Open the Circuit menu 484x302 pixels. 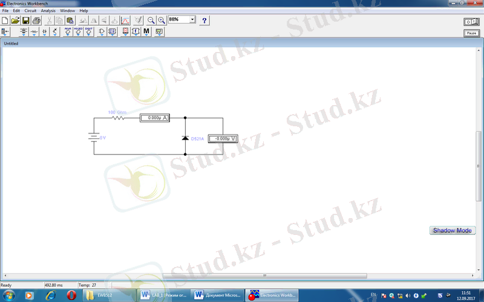[x=31, y=10]
